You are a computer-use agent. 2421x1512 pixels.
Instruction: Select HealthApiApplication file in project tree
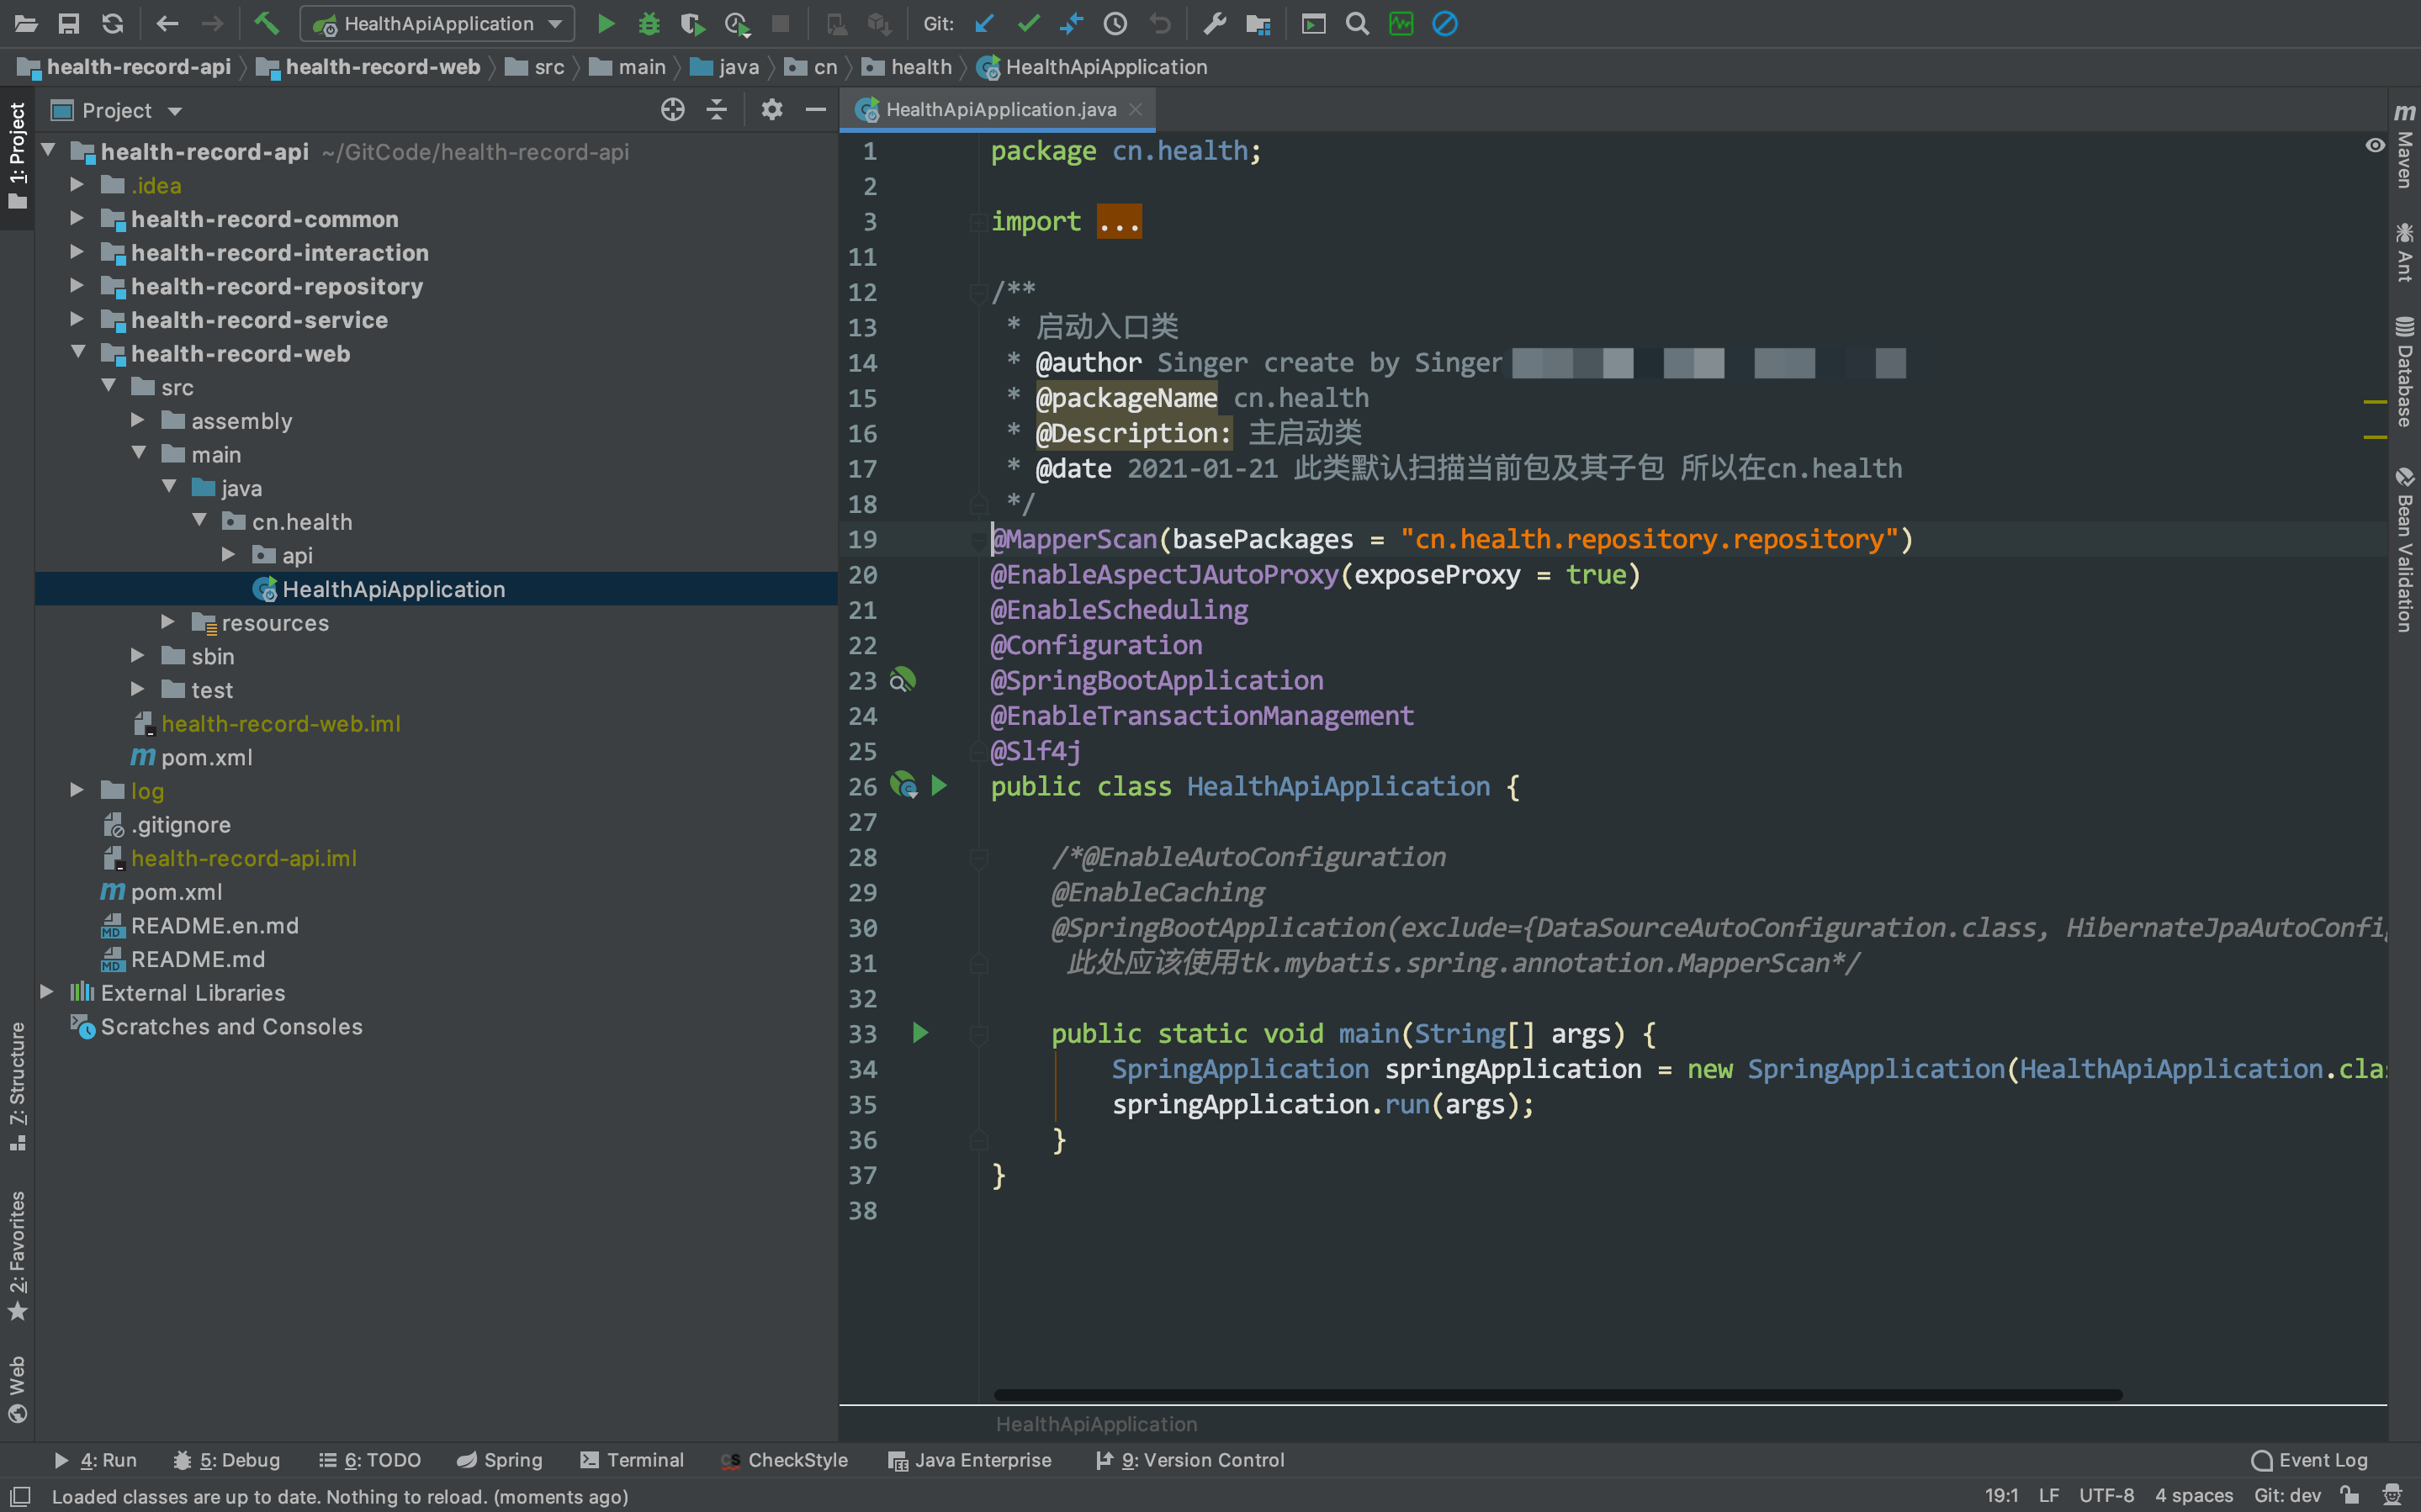(x=394, y=589)
